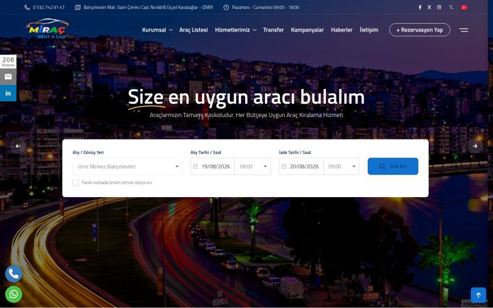Go to the previous slide arrow
The image size is (493, 308).
18,146
